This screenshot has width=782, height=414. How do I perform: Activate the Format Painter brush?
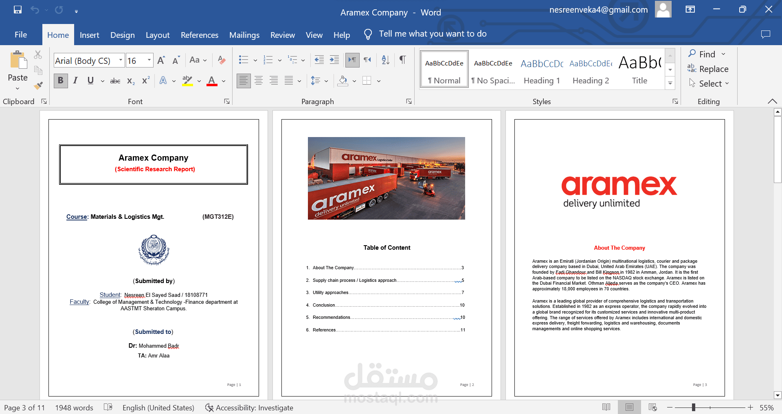tap(38, 85)
